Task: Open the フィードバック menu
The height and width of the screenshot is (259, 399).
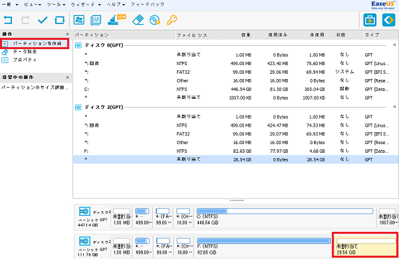Action: [x=148, y=5]
